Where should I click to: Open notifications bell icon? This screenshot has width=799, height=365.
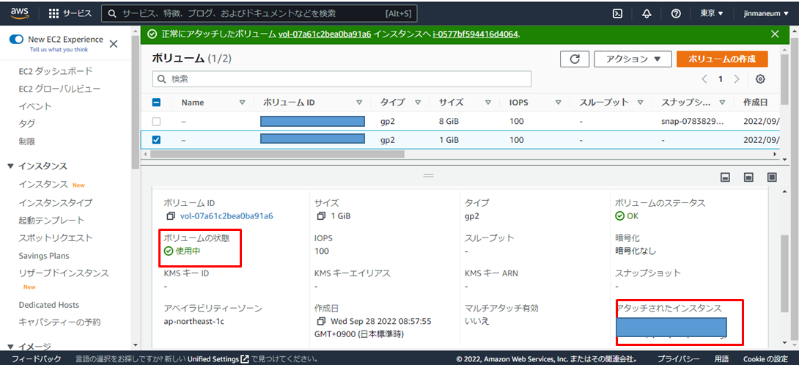pos(647,14)
